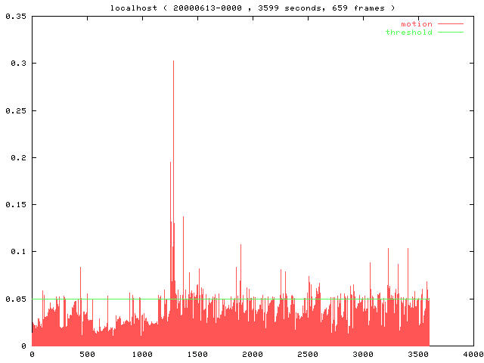Select the 0.25 y-axis tick label
The image size is (484, 363).
tap(15, 110)
